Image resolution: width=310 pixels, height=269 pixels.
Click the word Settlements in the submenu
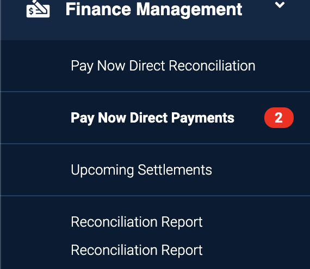click(175, 170)
